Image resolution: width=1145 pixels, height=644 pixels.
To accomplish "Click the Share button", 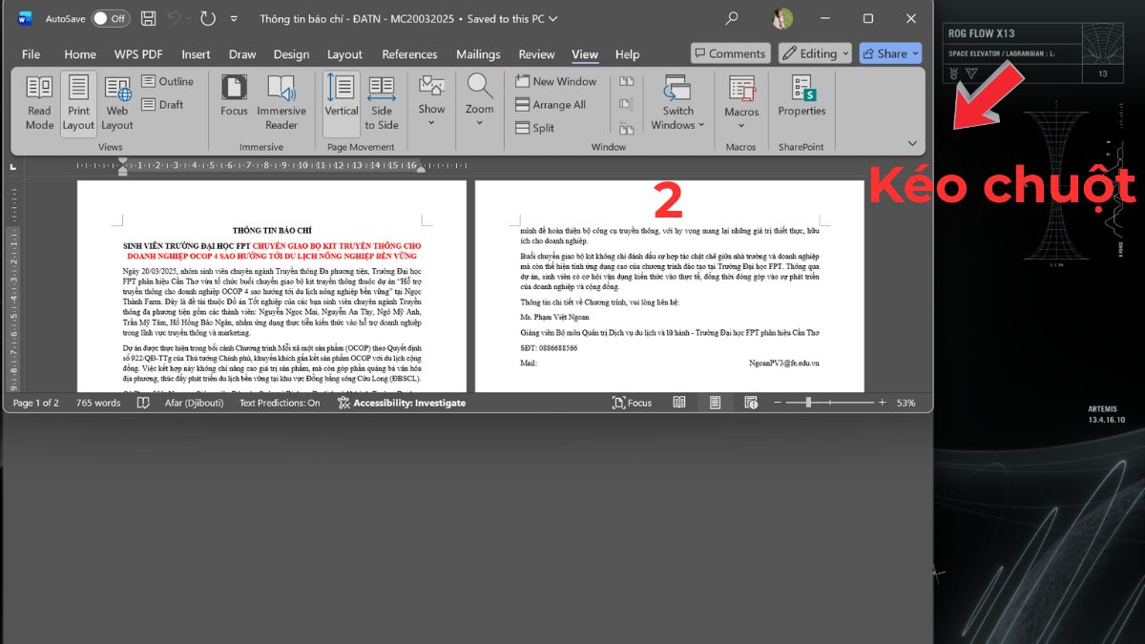I will point(888,53).
